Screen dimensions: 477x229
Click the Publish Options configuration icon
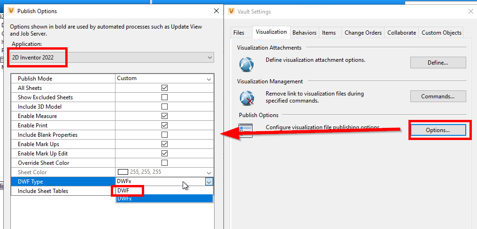(246, 131)
